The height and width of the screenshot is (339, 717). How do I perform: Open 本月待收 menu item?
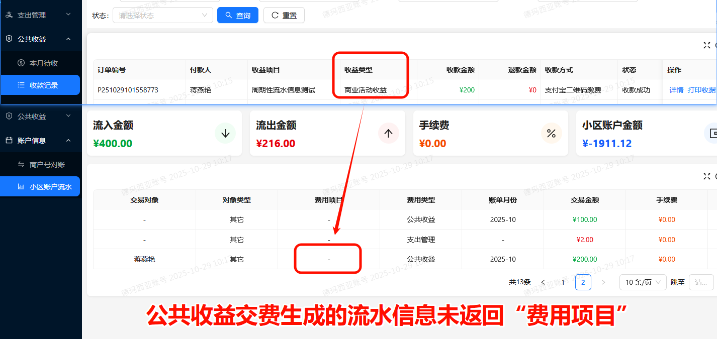[44, 63]
